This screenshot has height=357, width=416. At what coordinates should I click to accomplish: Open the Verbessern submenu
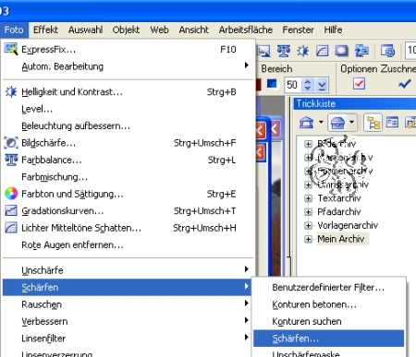128,321
